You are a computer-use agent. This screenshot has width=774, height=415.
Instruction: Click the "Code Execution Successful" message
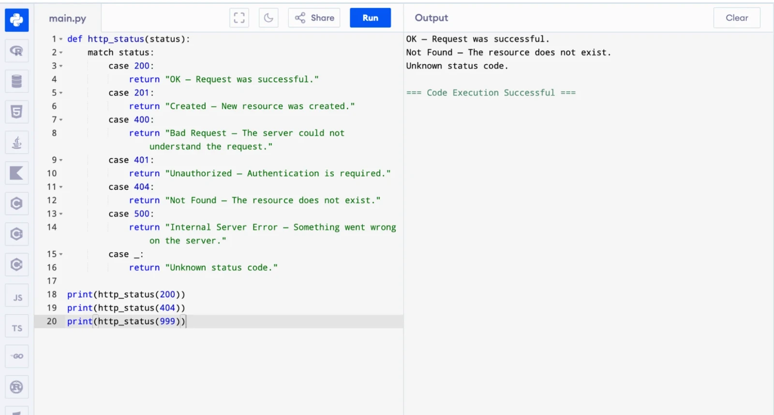point(491,93)
